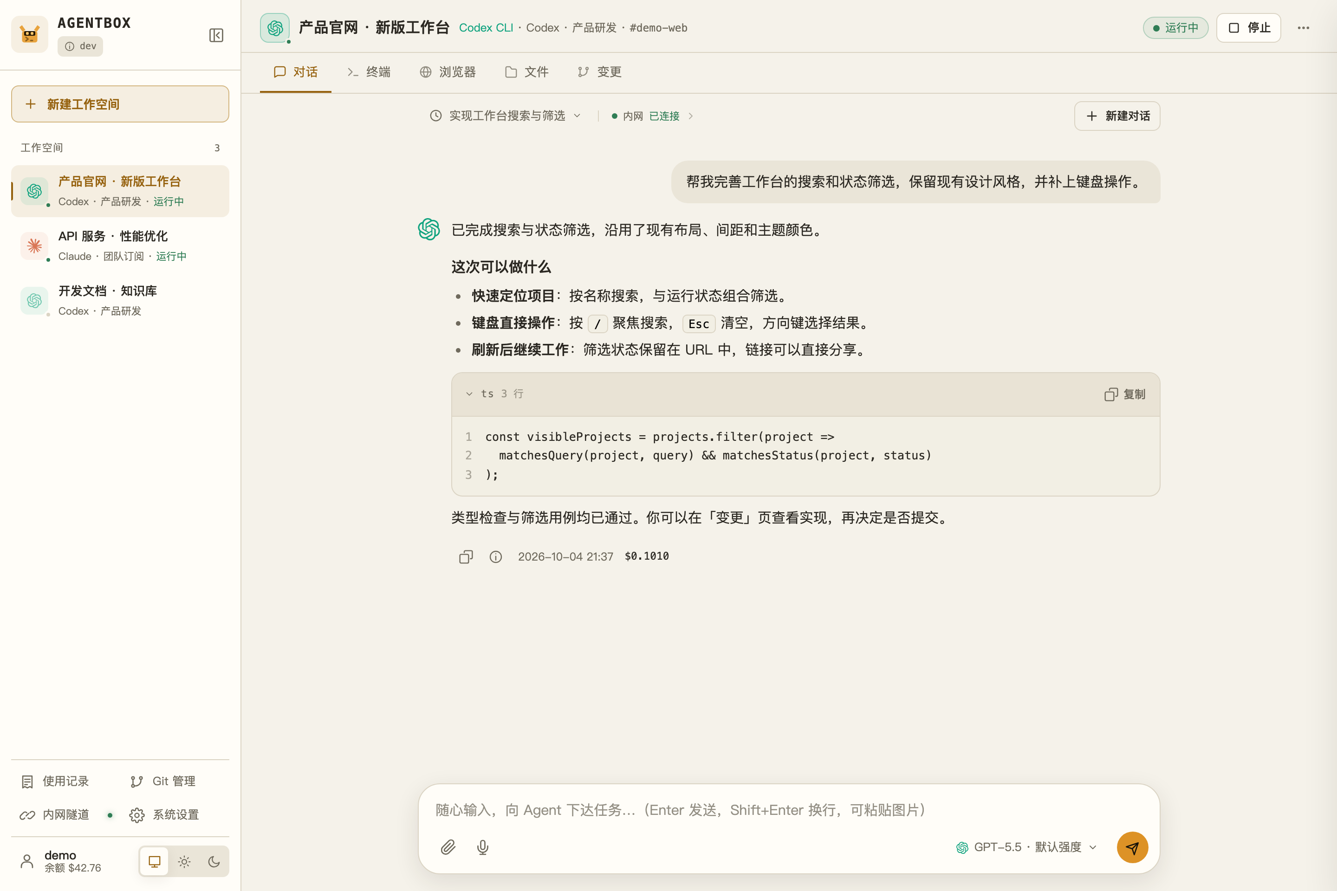
Task: Open the more options ellipsis menu
Action: tap(1303, 28)
